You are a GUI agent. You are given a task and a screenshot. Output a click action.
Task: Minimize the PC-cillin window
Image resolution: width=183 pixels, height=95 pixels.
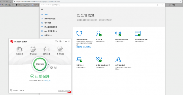(66, 41)
